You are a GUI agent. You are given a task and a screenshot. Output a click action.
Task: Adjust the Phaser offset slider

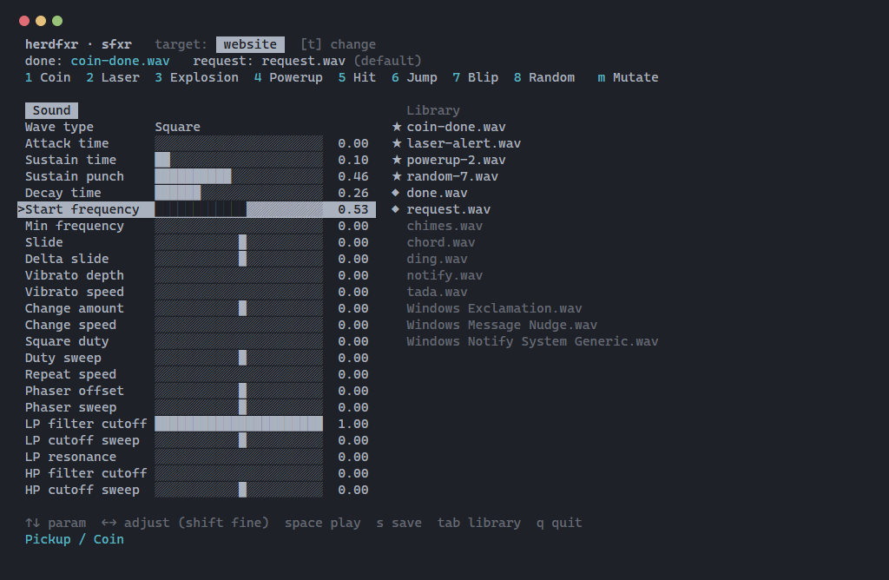pos(239,391)
